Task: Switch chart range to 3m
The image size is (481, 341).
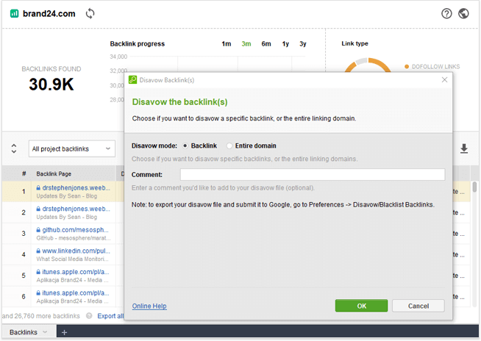Action: (x=246, y=44)
